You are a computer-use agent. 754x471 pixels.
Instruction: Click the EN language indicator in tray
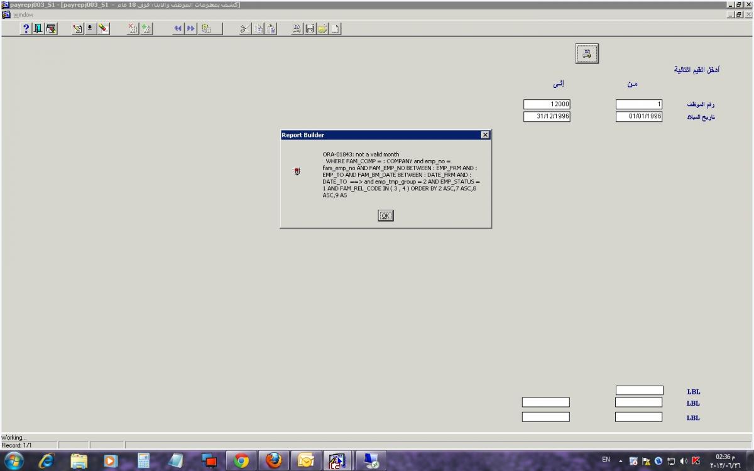click(x=606, y=460)
